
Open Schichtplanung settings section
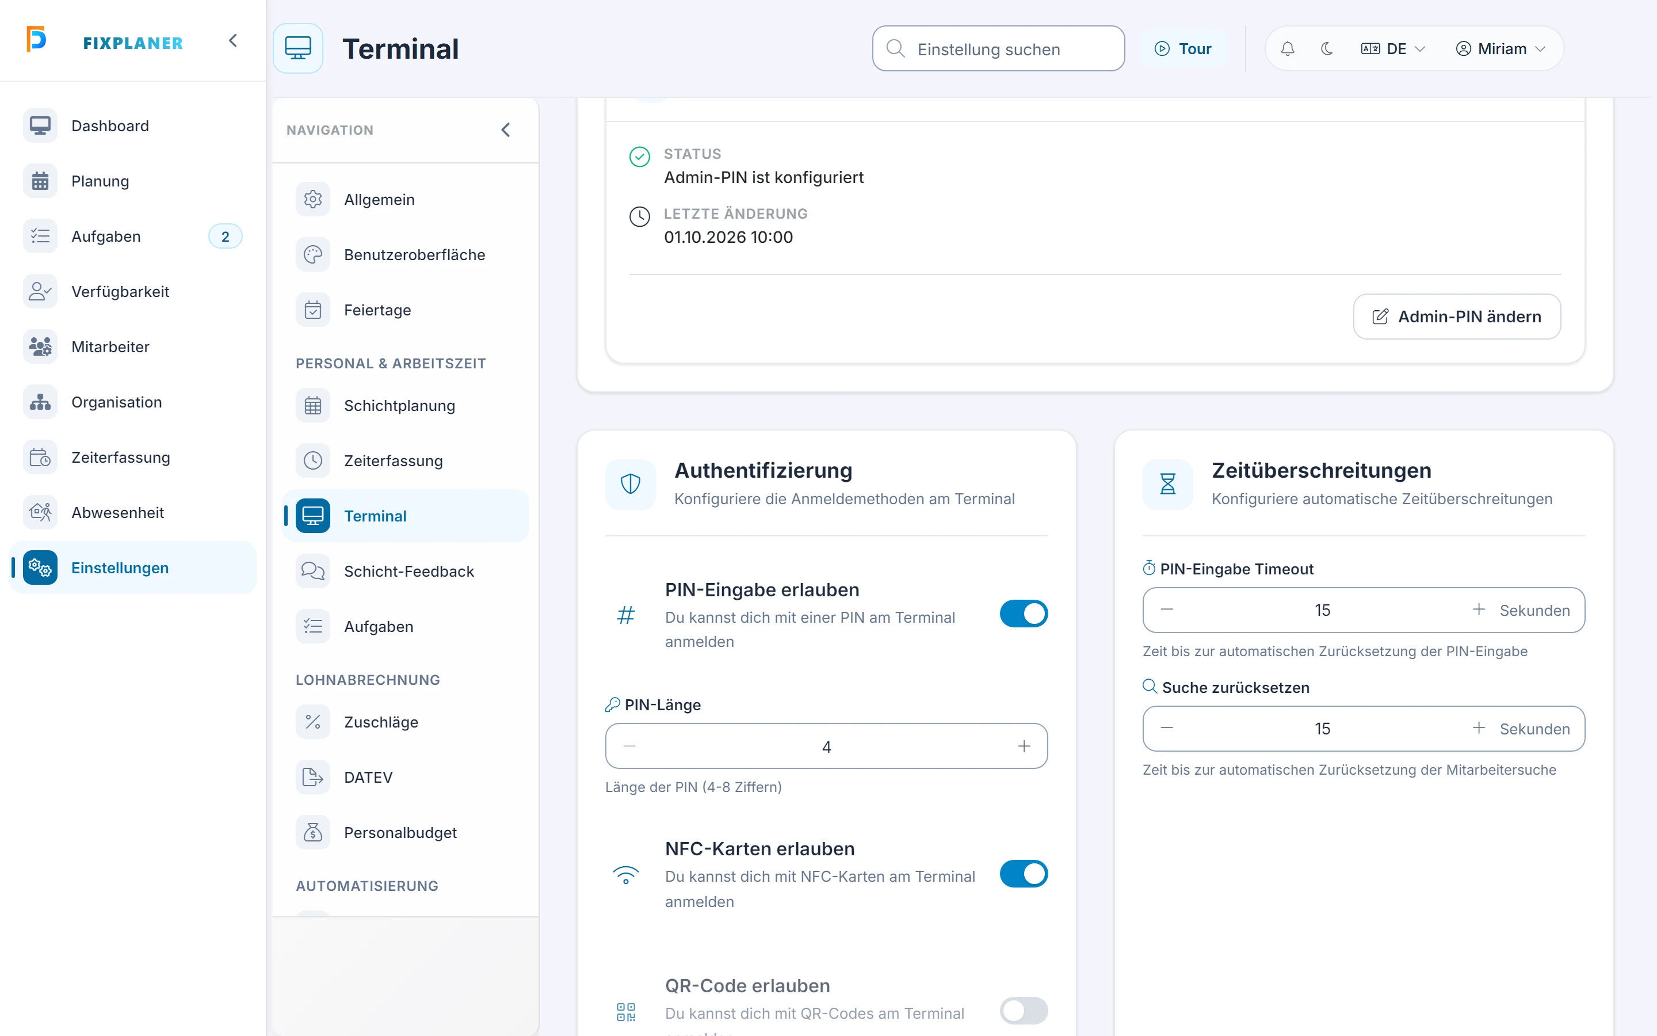point(406,406)
